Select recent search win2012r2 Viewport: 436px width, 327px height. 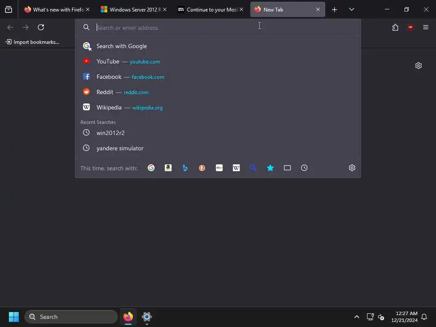[218, 133]
